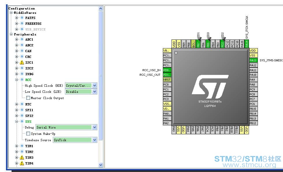Viewport: 283px width, 172px height.
Task: Click the ADC1 peripheral icon
Action: click(x=22, y=39)
